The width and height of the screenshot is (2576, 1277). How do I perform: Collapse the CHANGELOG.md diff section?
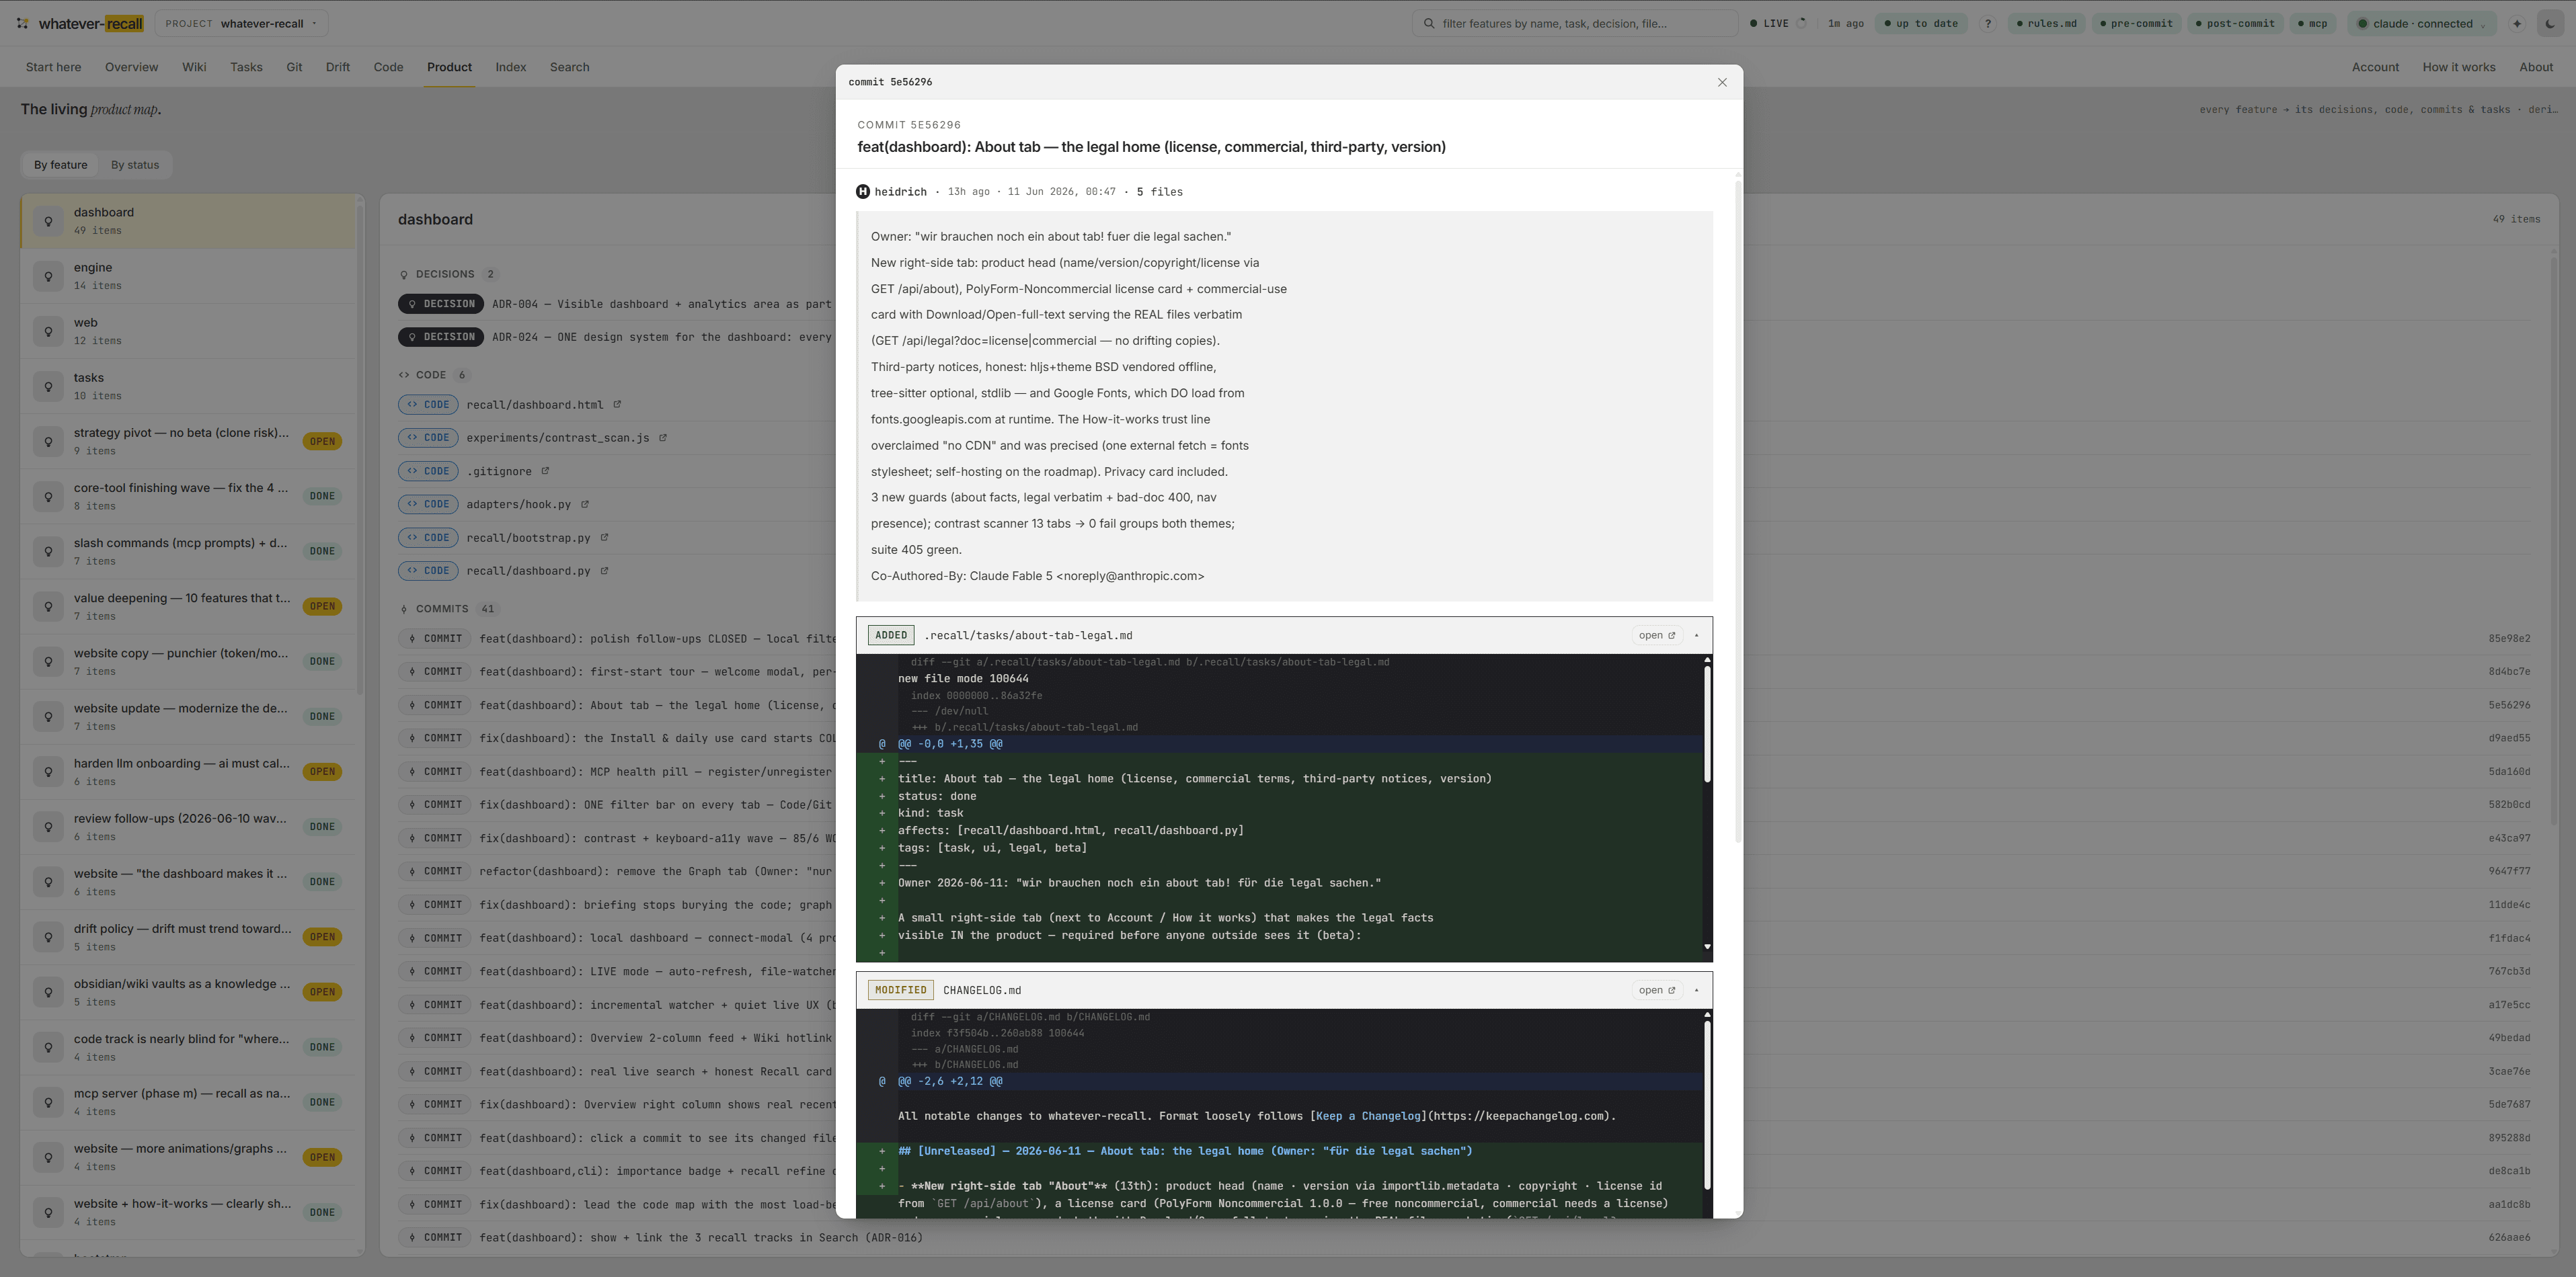(x=1696, y=990)
